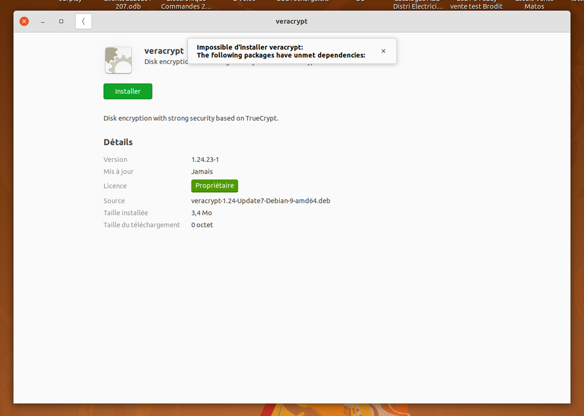Click the Licence label
This screenshot has height=416, width=584.
[115, 186]
